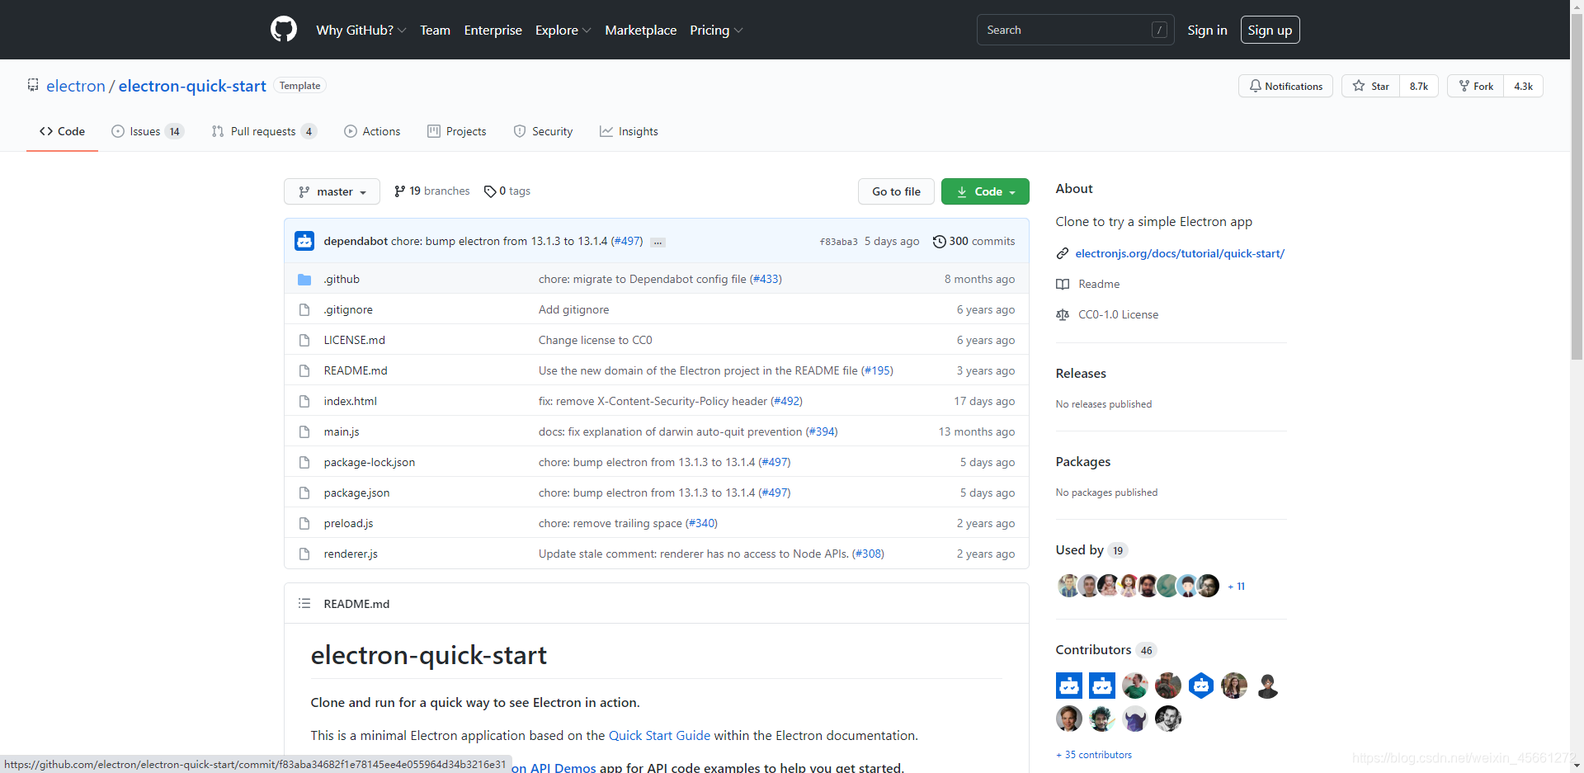Click the CC0-1.0 License scales icon
This screenshot has width=1584, height=773.
(1063, 314)
